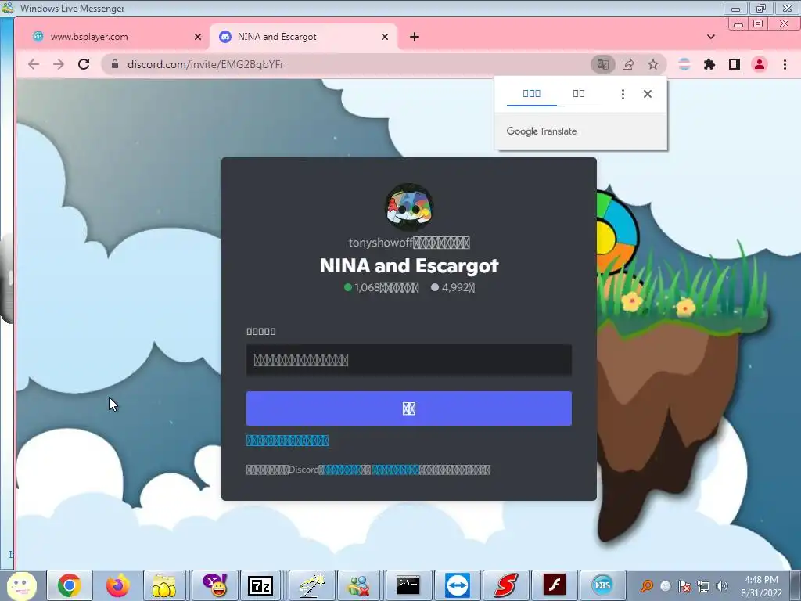Open the Chrome profile avatar
This screenshot has height=601, width=801.
point(760,64)
